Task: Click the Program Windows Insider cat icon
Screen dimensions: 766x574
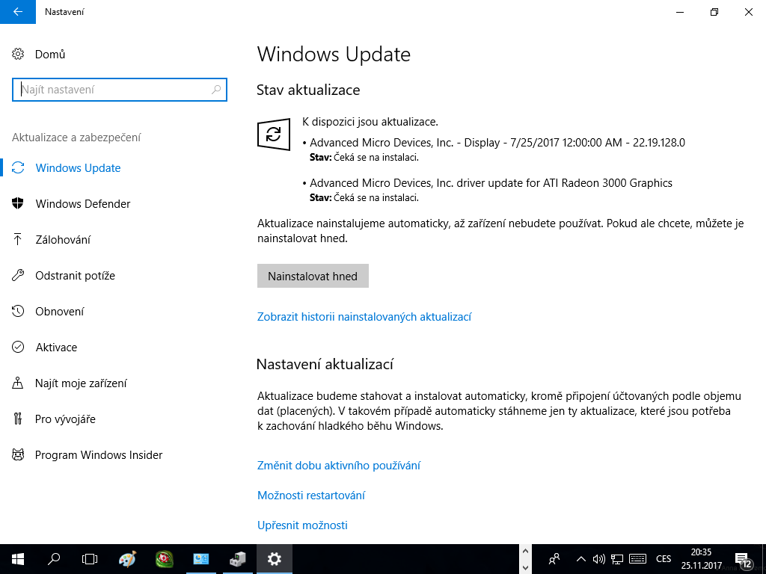Action: click(x=18, y=455)
